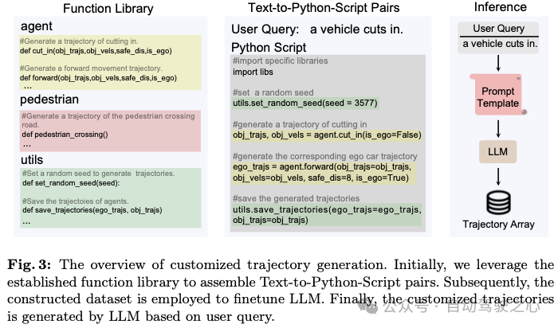
Task: Click '#generate the corresponding ego car trajectory' comment
Action: point(325,156)
